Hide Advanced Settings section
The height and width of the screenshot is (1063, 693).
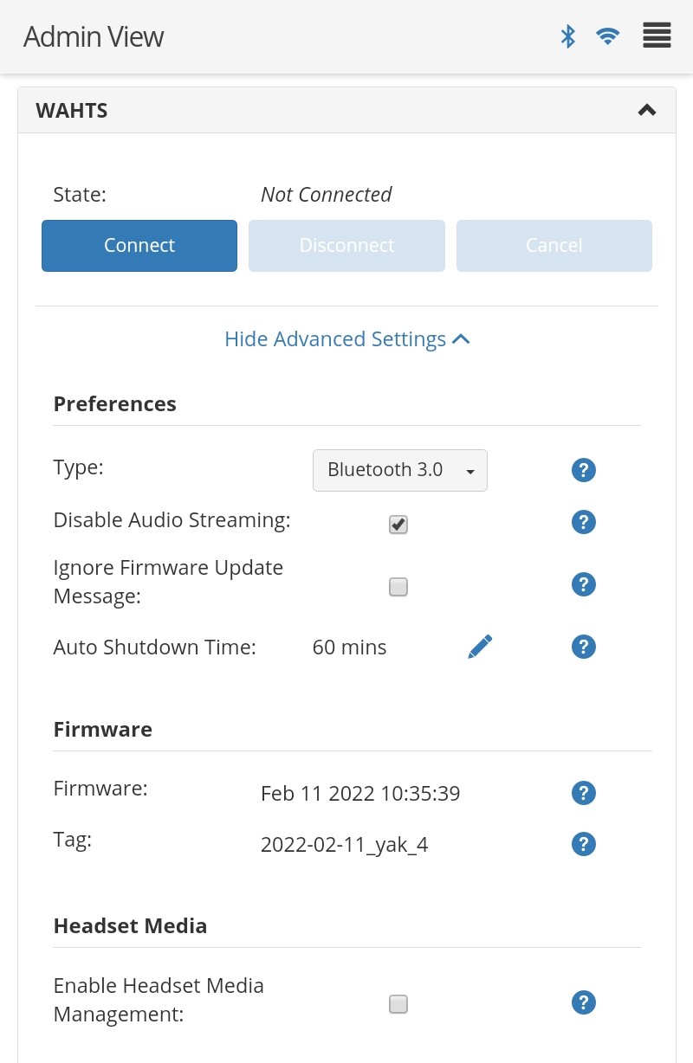click(x=346, y=339)
